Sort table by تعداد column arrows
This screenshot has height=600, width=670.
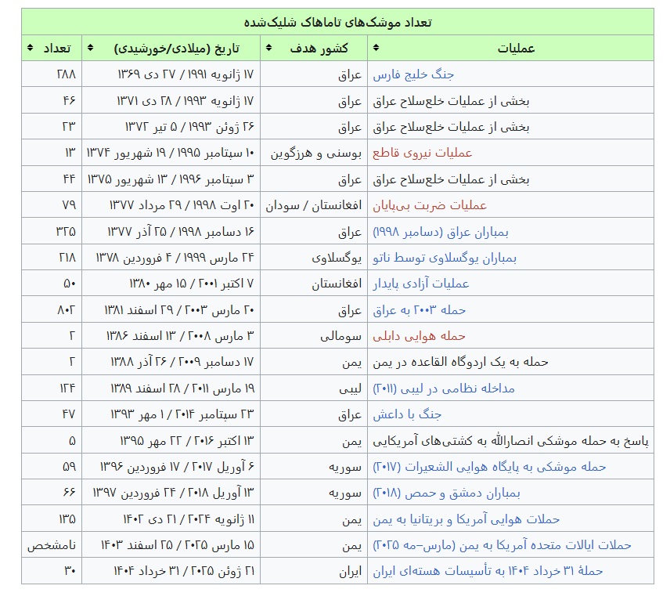[28, 49]
